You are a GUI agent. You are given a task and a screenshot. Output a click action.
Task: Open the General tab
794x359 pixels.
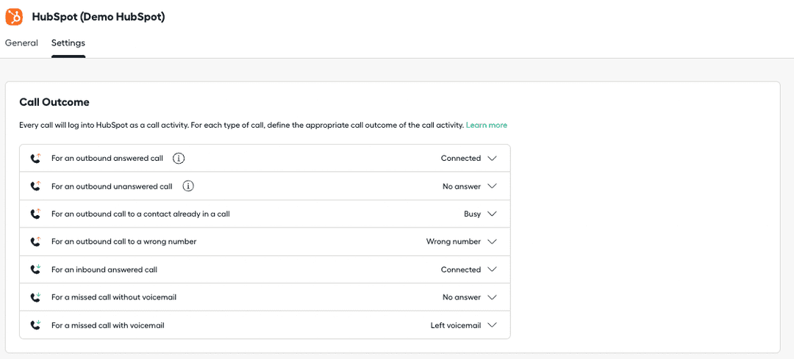click(x=21, y=43)
